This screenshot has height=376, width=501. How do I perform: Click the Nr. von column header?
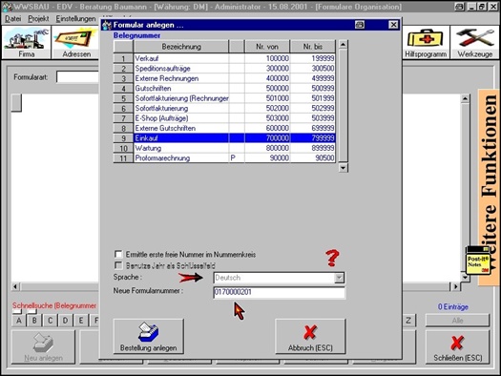click(267, 47)
